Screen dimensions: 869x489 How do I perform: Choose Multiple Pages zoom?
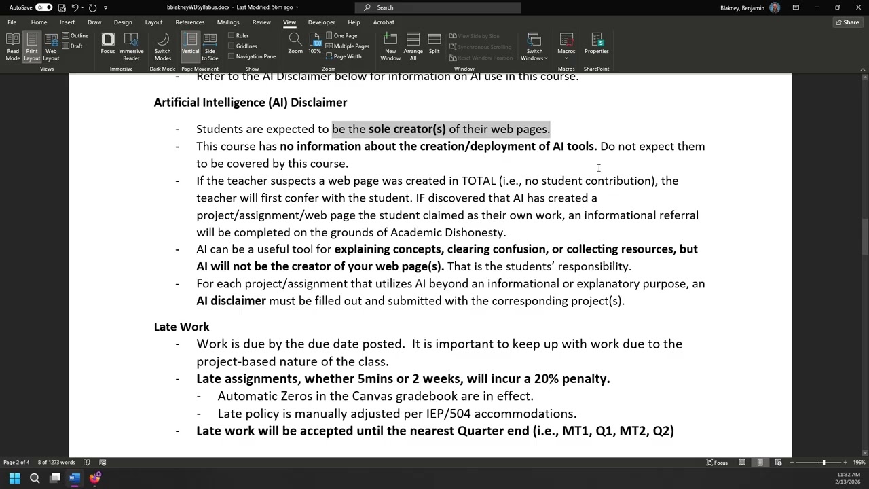point(348,46)
